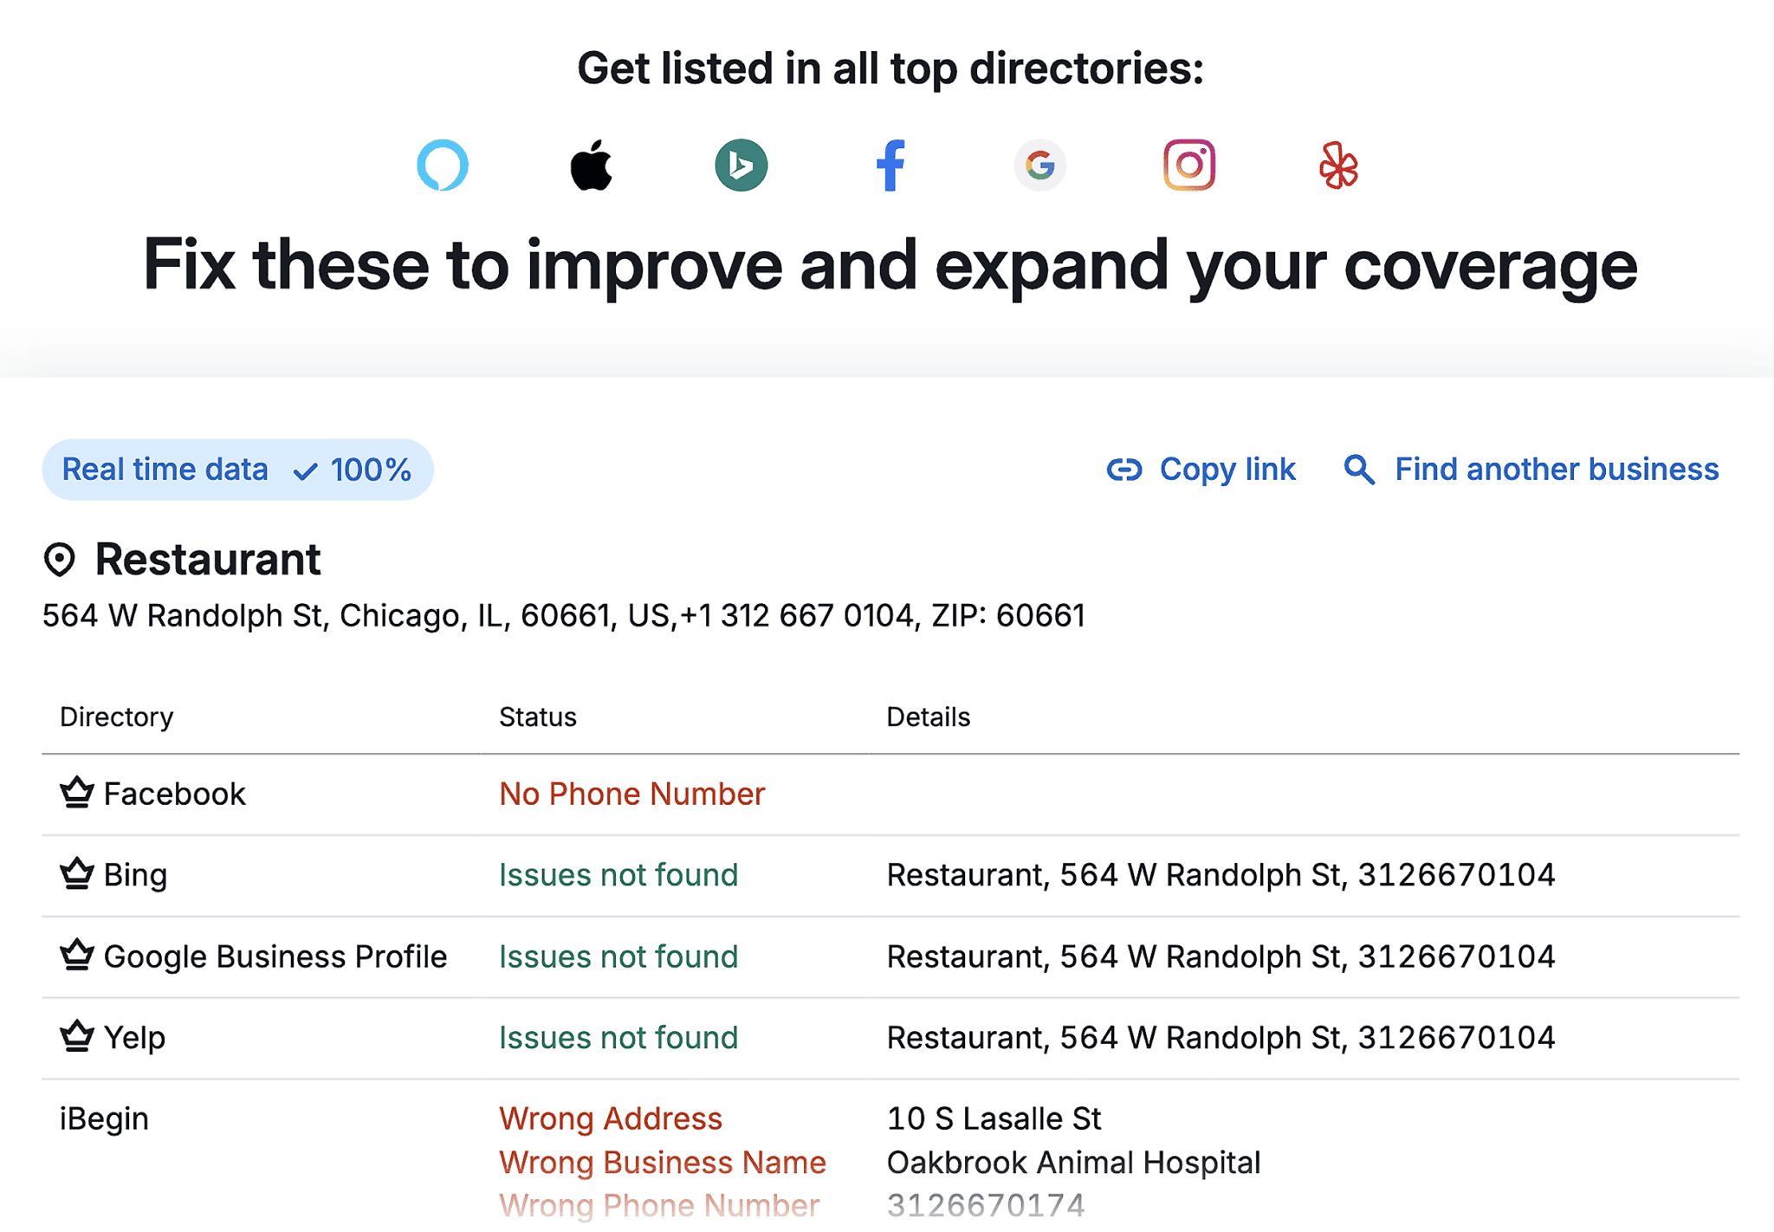Click the crown icon on the Facebook row
The height and width of the screenshot is (1232, 1774).
(x=76, y=792)
